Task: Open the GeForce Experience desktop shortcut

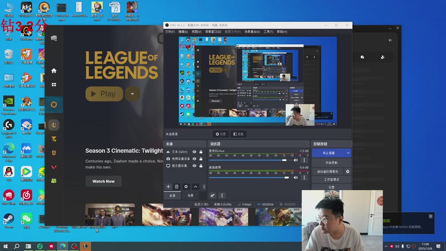Action: coord(8,105)
